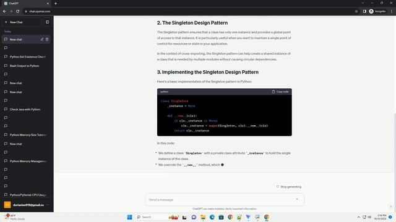
Task: Click the Today label in the sidebar
Action: coord(7,31)
